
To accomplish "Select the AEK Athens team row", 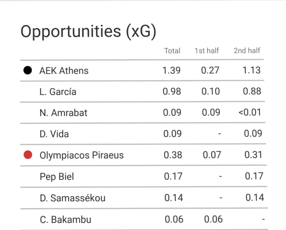I will coord(142,70).
